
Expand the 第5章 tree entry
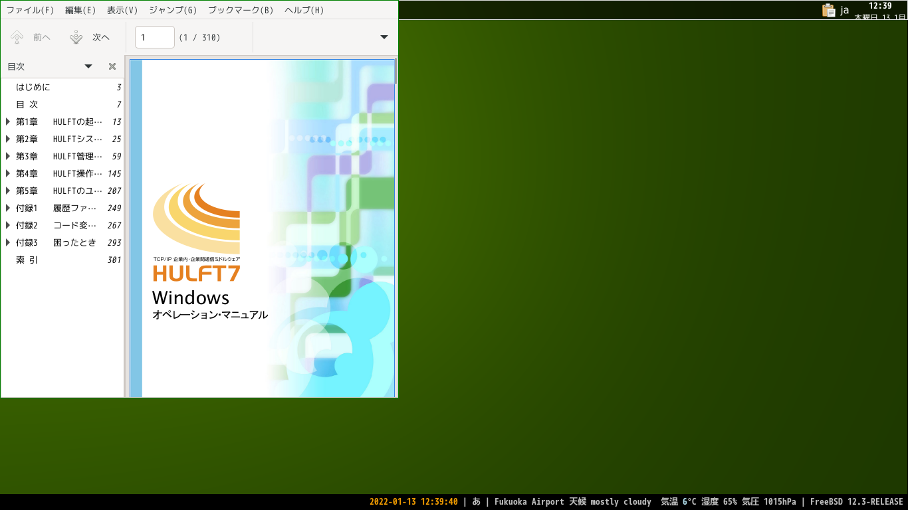8,191
